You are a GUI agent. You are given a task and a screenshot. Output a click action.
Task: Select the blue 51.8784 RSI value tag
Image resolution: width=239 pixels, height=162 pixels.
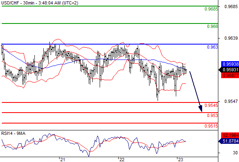[x=229, y=141]
